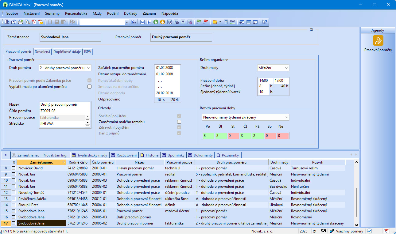Click the IBAN toolbar icon
The image size is (396, 234).
point(233,22)
